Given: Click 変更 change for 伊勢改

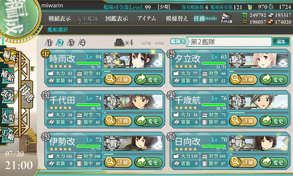Looking at the screenshot, I should [x=148, y=162].
